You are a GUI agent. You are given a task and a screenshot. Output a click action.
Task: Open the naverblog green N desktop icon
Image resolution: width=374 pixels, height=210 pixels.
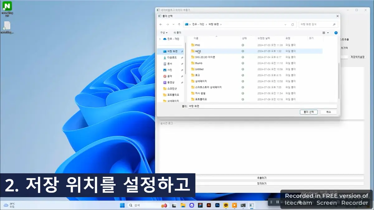coord(7,6)
